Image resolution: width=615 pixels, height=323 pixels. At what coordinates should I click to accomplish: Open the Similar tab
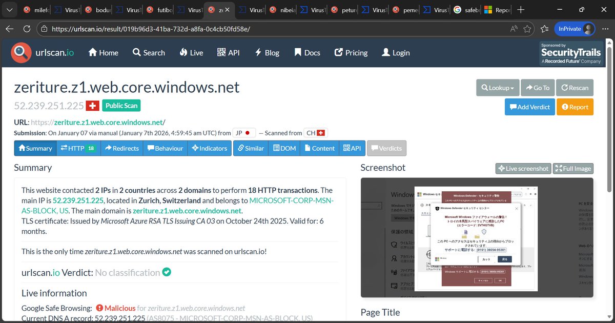tap(251, 148)
